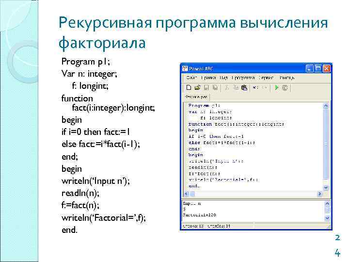Create a new file in Pascal ABC
Image resolution: width=349 pixels, height=262 pixels.
189,87
